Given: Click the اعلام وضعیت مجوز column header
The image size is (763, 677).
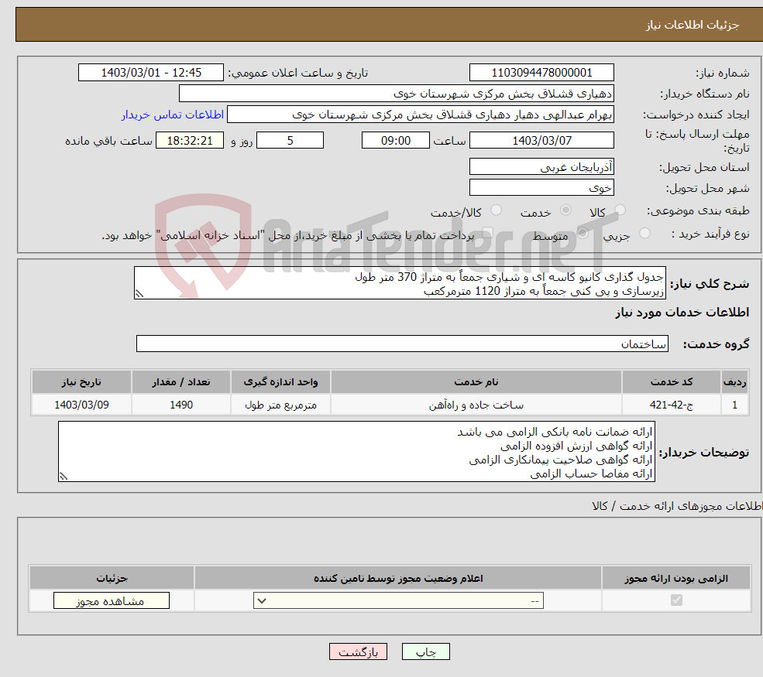Looking at the screenshot, I should (x=398, y=578).
